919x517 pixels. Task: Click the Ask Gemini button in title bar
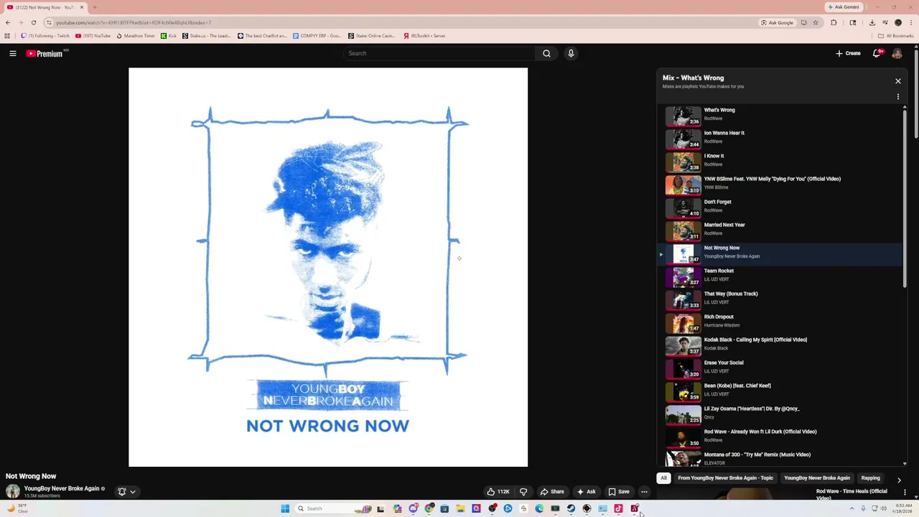[x=843, y=7]
